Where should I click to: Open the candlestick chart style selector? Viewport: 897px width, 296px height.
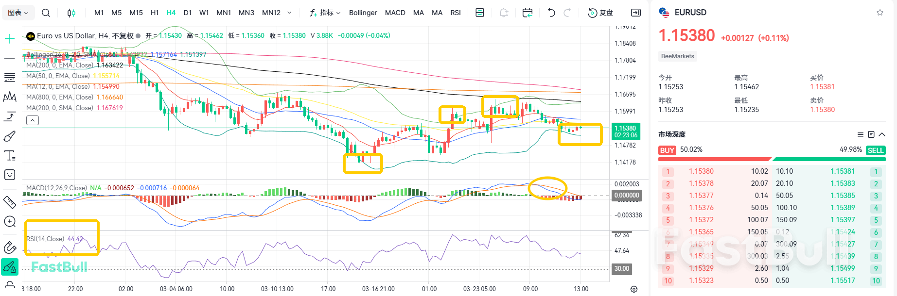[x=71, y=13]
